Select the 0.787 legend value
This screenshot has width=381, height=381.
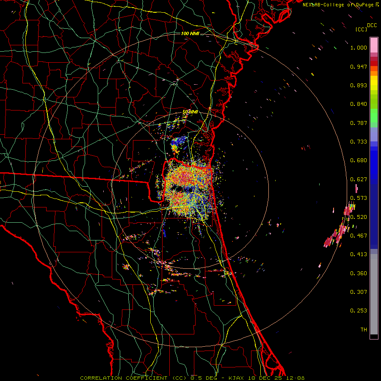[359, 123]
